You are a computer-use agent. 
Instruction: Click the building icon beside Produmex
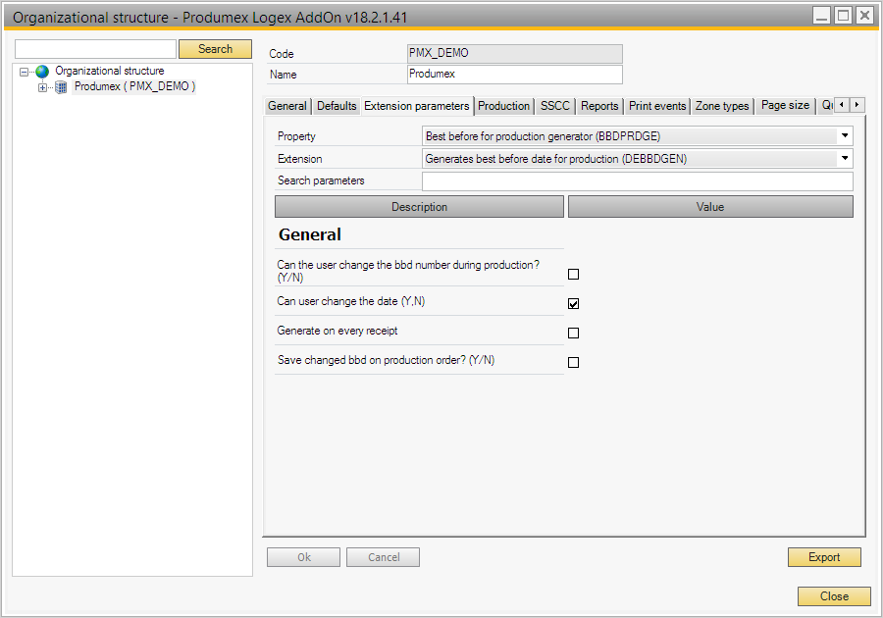[x=61, y=87]
